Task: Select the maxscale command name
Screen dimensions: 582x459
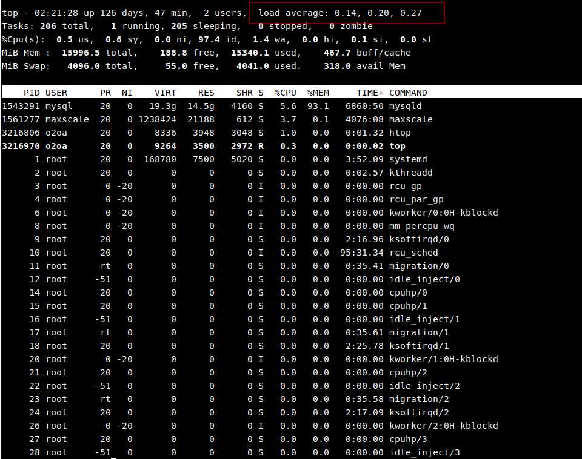Action: 410,119
